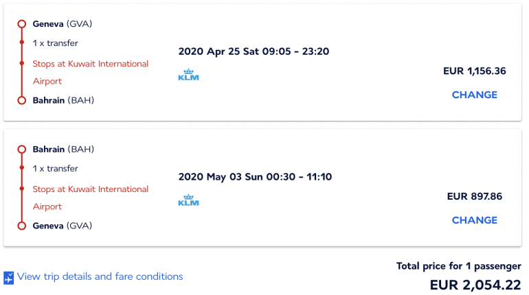Click the EUR 897.86 return price
The width and height of the screenshot is (529, 295).
(x=475, y=196)
